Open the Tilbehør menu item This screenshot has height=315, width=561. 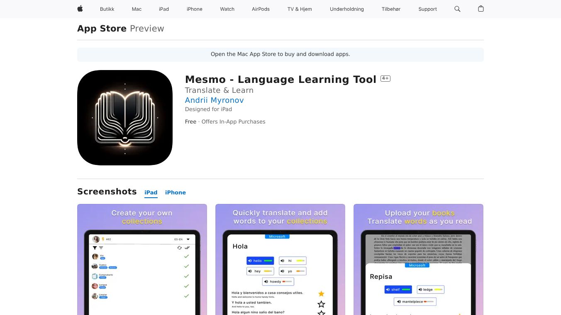pos(391,9)
